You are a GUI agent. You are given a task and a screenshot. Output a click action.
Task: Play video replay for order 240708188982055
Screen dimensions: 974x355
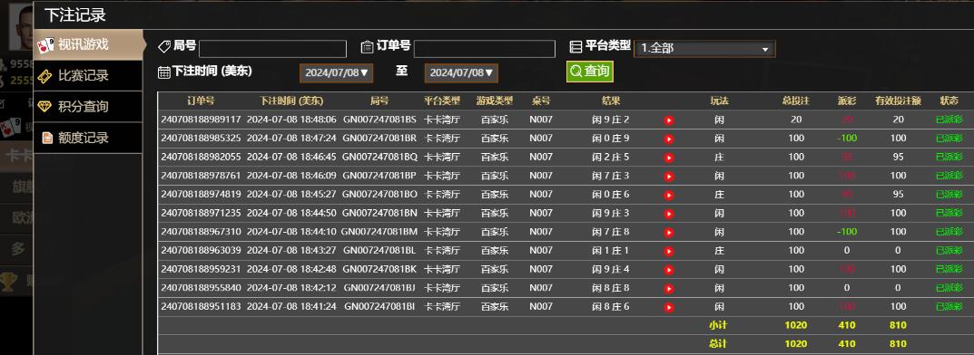point(669,158)
